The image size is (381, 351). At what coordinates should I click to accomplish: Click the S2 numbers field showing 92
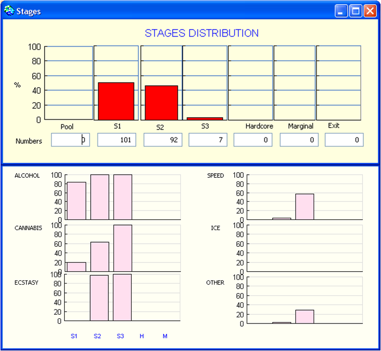(x=163, y=140)
